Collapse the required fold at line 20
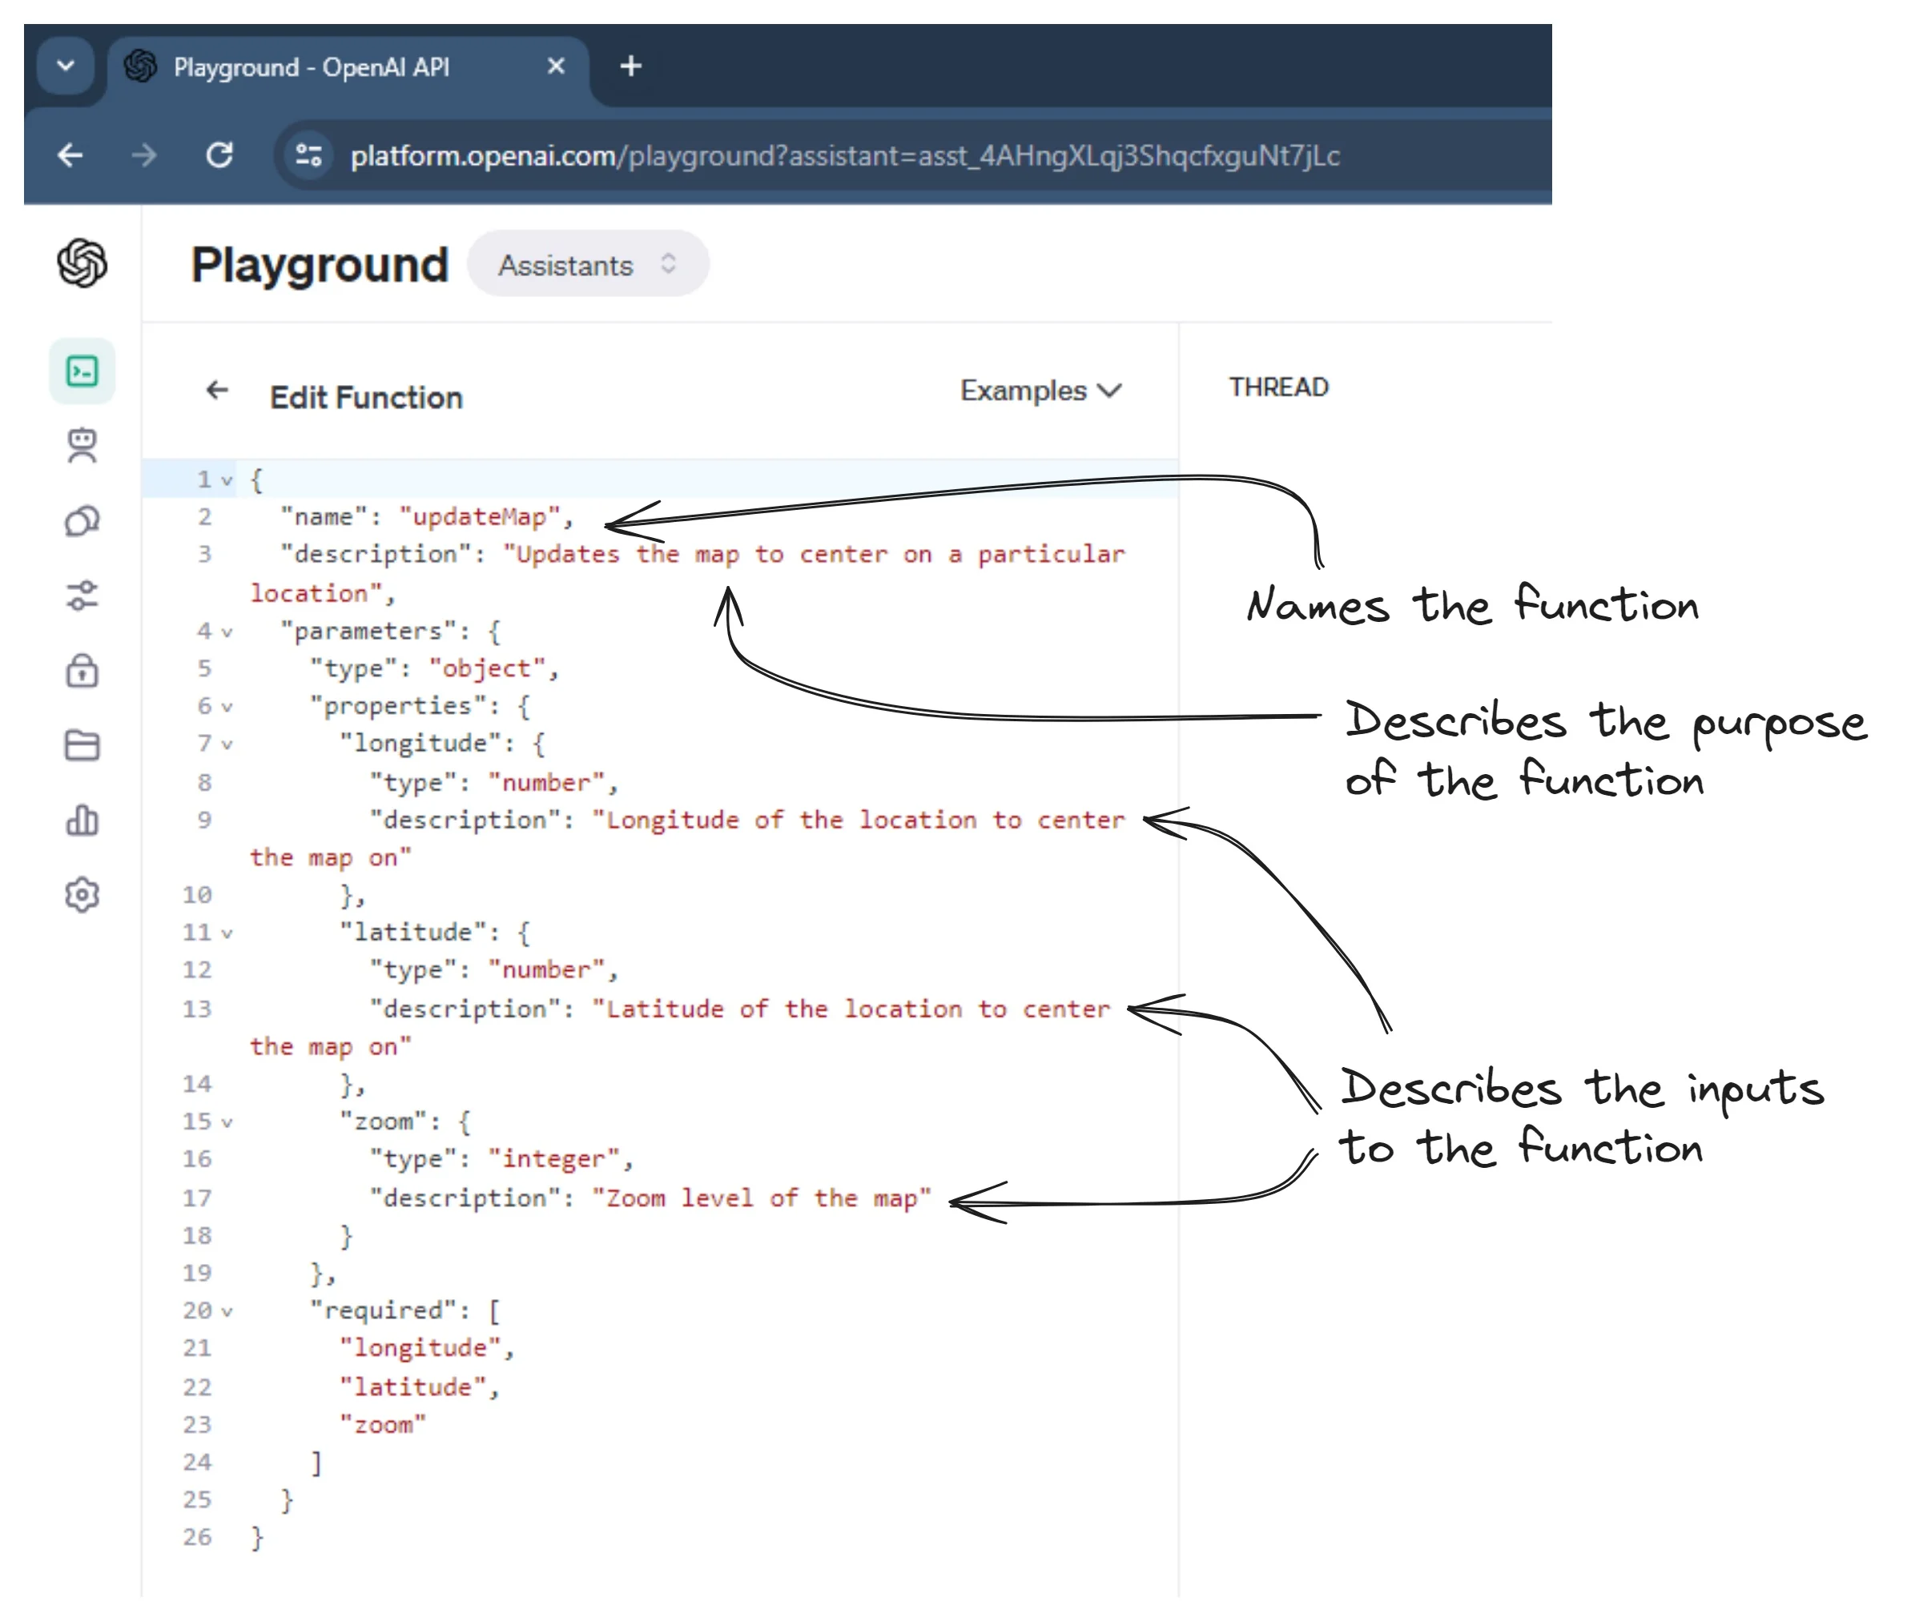 click(226, 1312)
